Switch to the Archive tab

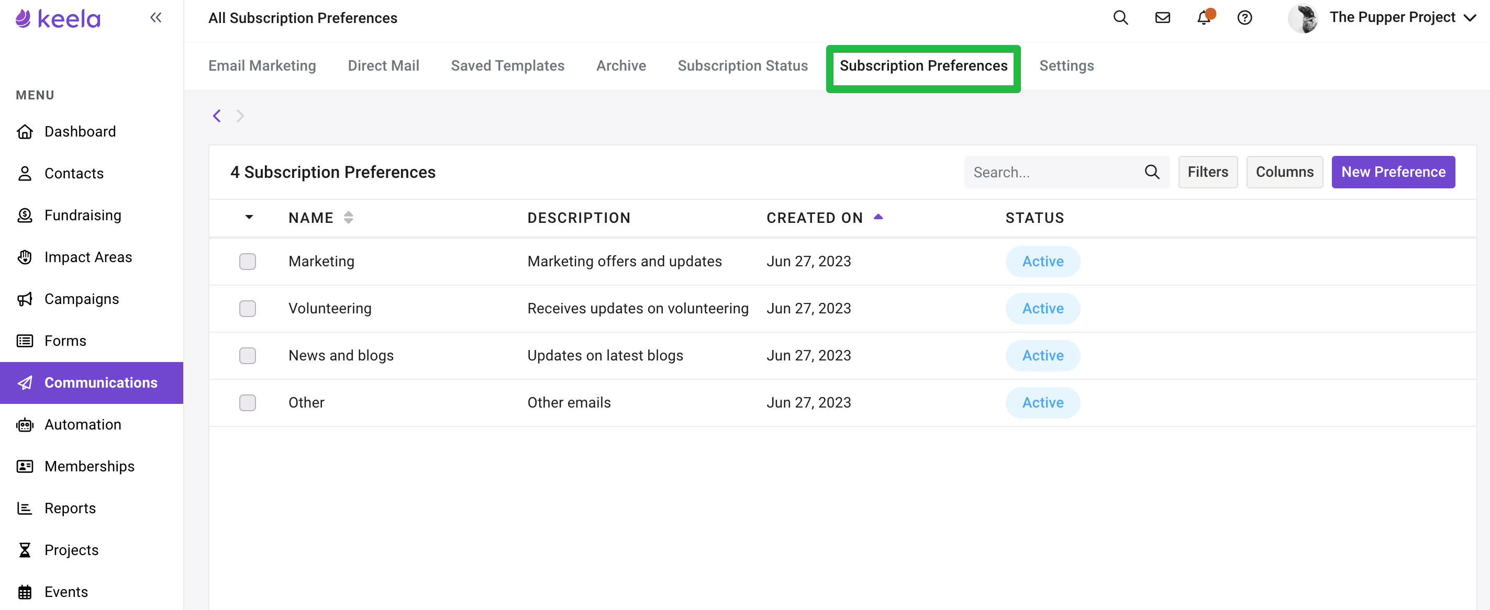pos(620,66)
